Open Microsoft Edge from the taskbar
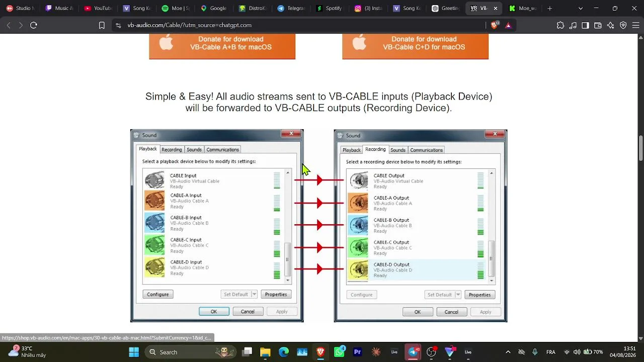This screenshot has height=362, width=644. click(284, 352)
